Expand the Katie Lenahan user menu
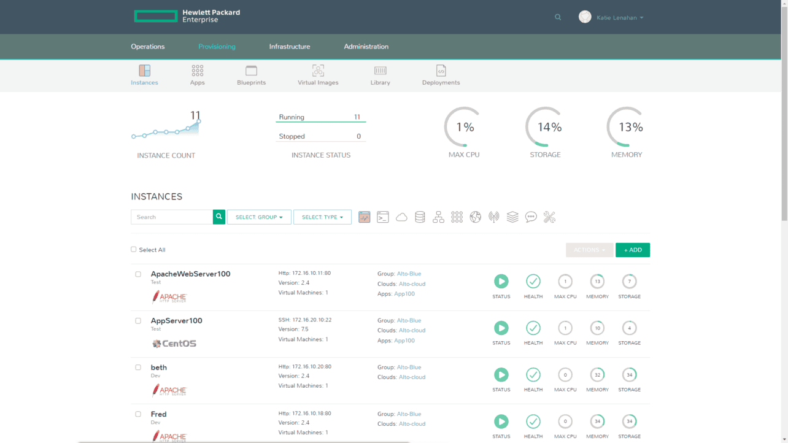 620,18
